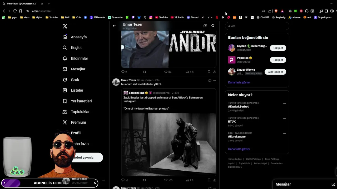This screenshot has height=189, width=337.
Task: Open more options for #KızılcıkŞerbeti trend
Action: coord(284,104)
